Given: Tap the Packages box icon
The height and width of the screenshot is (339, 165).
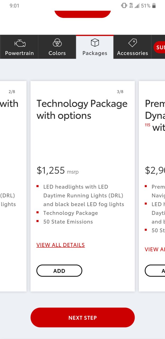Looking at the screenshot, I should click(x=95, y=42).
